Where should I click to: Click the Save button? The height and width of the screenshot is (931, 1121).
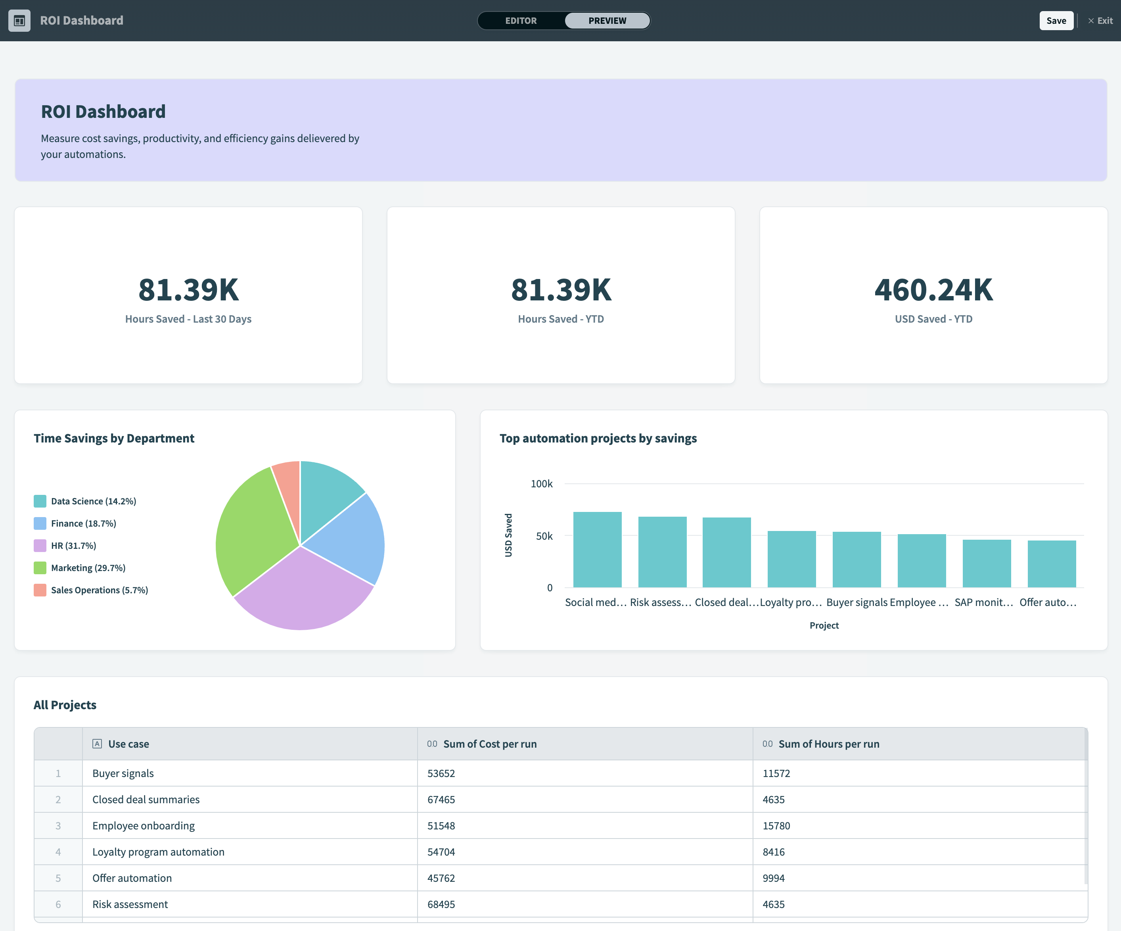click(x=1056, y=20)
